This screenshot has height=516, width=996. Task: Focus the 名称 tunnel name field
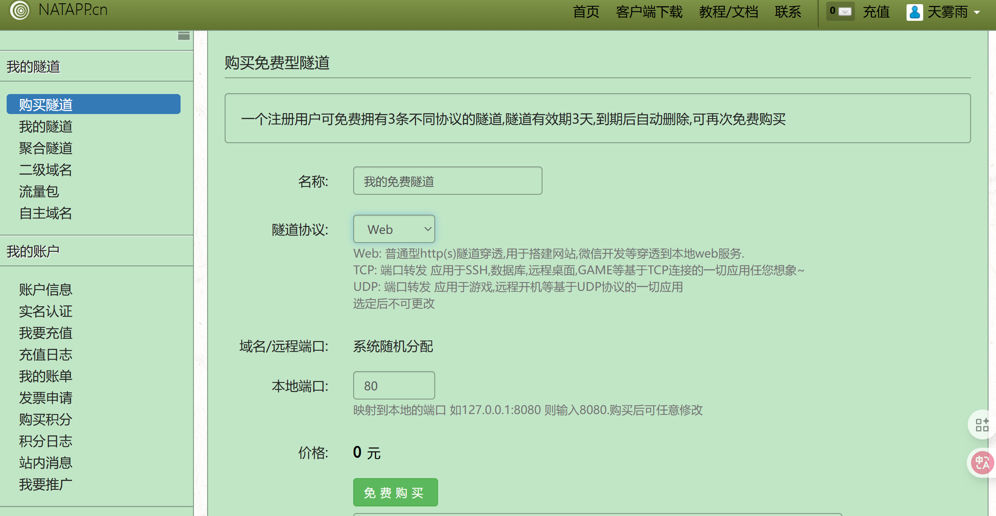(x=447, y=181)
